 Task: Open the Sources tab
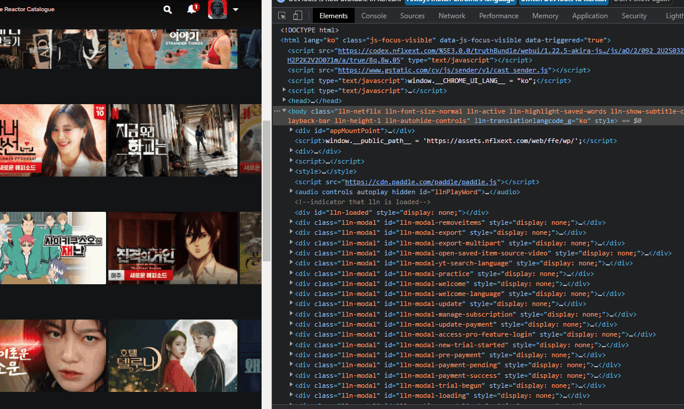coord(412,16)
